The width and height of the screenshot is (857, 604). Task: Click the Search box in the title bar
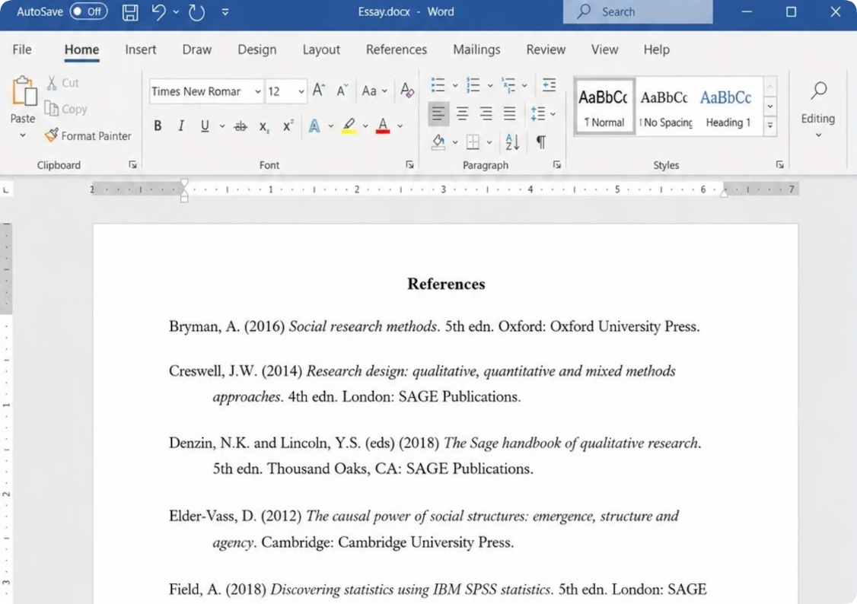click(638, 11)
